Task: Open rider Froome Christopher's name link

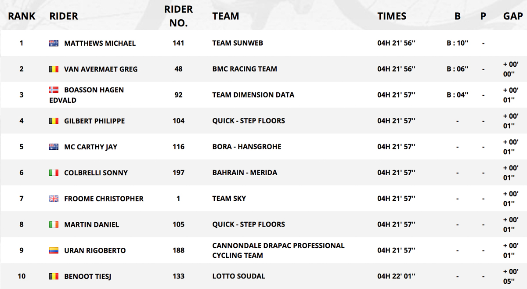Action: 104,199
